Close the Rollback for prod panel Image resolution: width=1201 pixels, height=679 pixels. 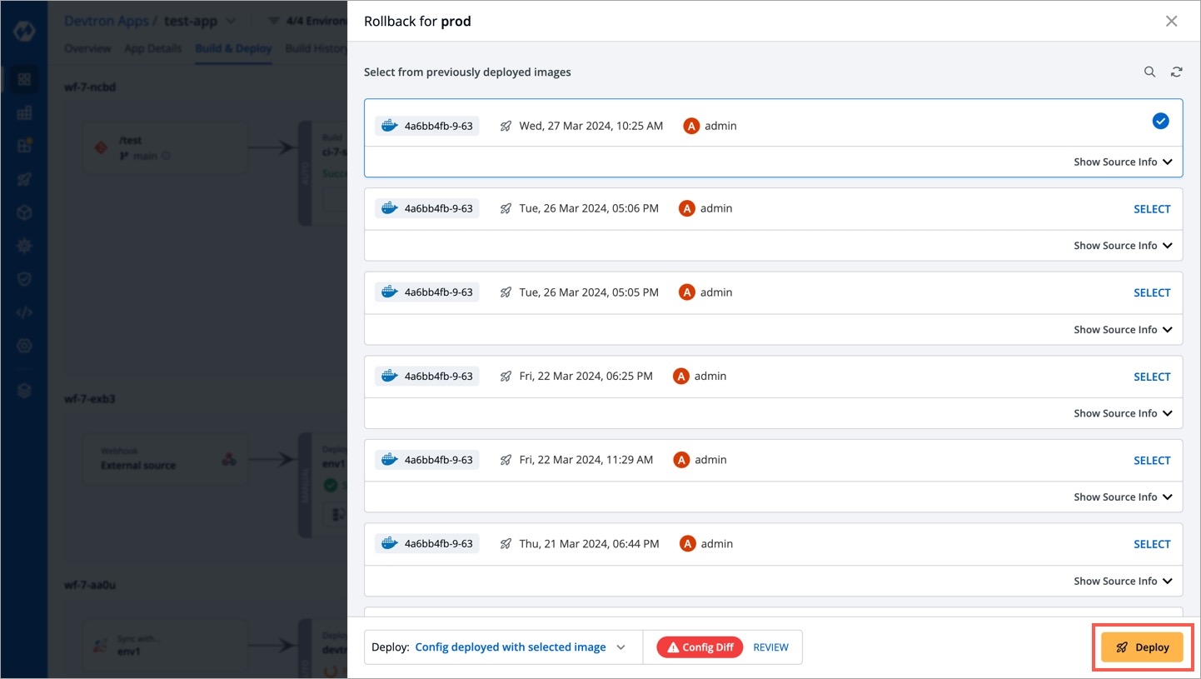tap(1171, 21)
